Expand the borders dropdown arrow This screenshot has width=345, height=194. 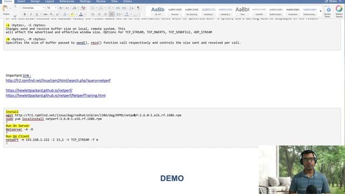139,15
